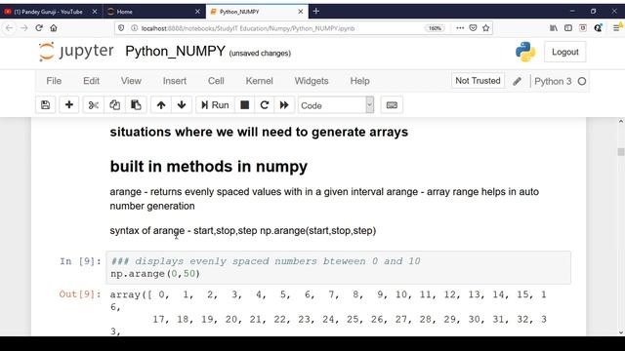Open the File menu

54,81
